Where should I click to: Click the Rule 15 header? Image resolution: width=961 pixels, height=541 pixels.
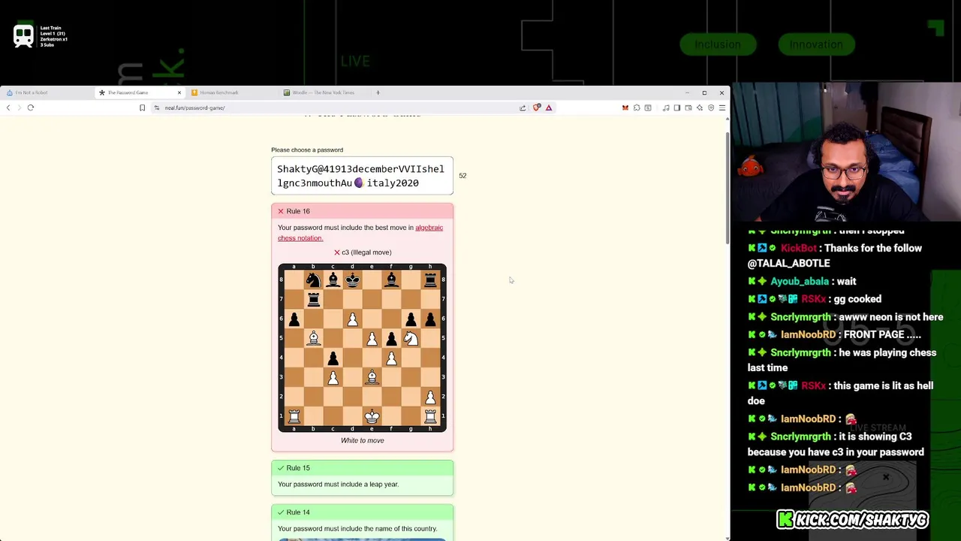tap(362, 468)
